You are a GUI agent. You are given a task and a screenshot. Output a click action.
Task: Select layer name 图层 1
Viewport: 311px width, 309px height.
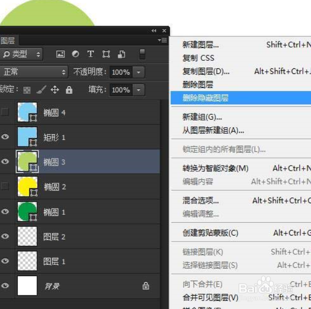point(54,262)
